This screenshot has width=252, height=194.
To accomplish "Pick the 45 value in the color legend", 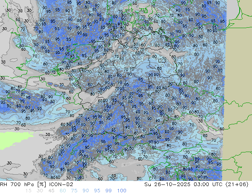I will (x=51, y=191).
